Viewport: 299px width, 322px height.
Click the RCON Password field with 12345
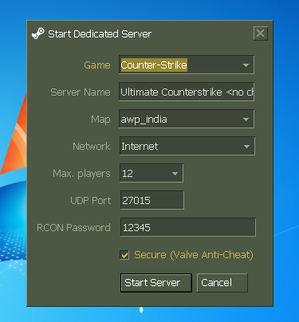click(x=188, y=227)
